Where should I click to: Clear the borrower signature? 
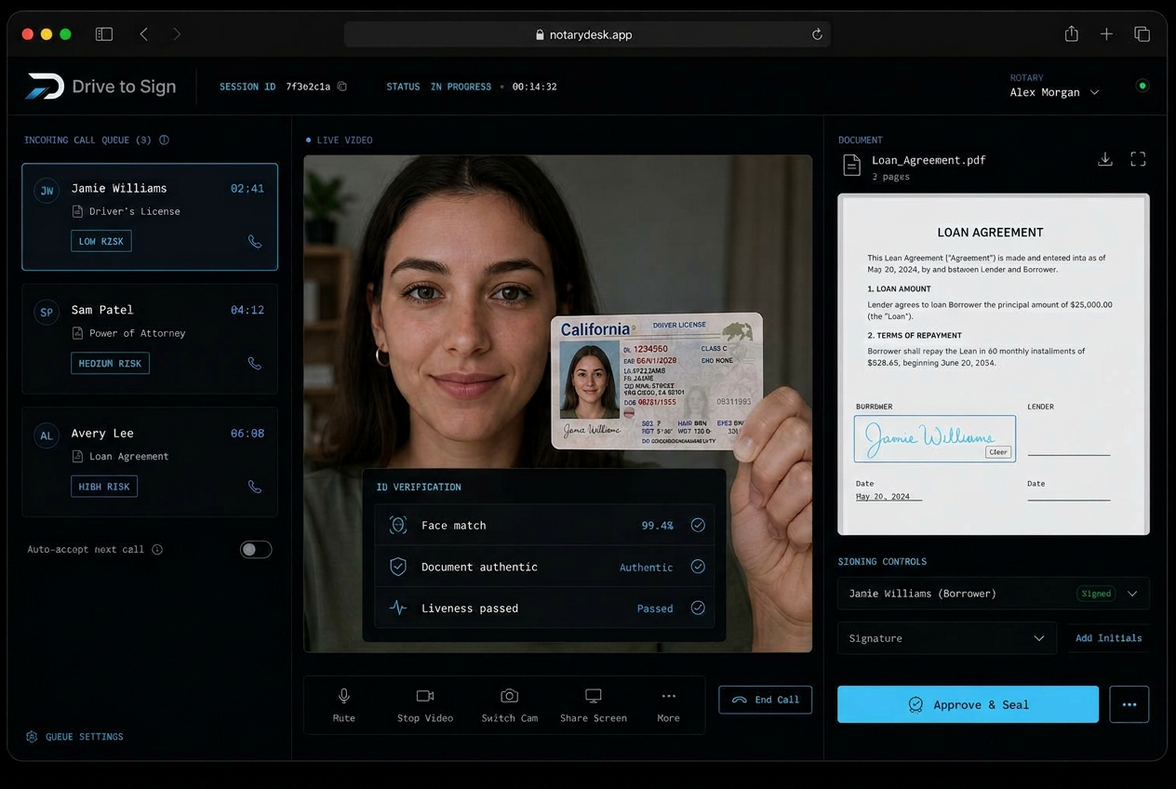(x=998, y=452)
